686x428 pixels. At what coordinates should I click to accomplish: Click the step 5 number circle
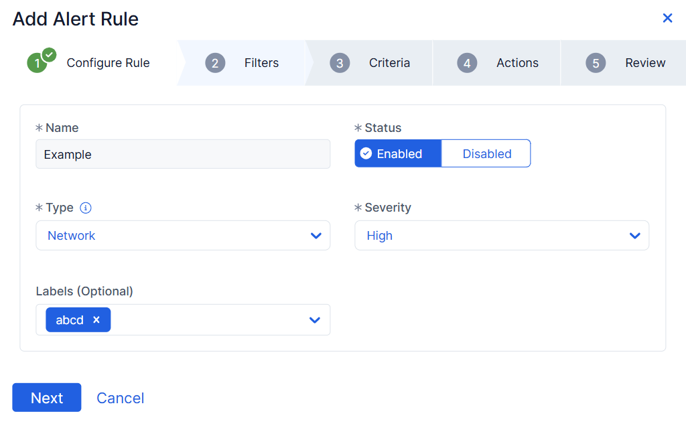(x=596, y=63)
